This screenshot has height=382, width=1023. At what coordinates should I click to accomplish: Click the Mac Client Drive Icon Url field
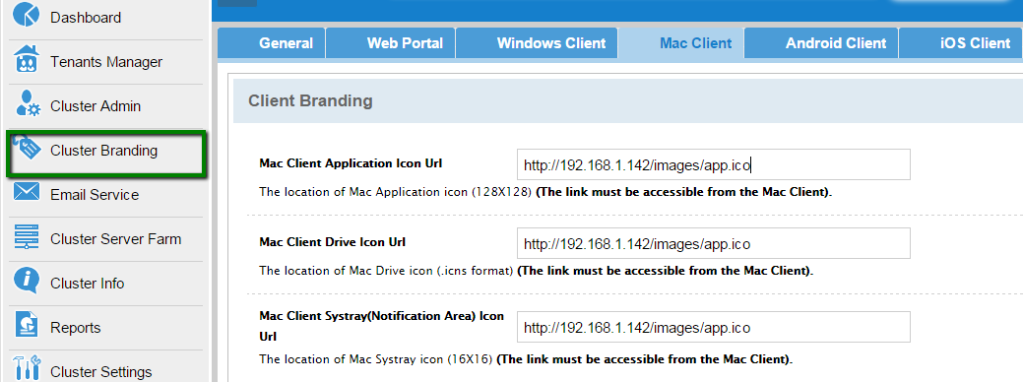(714, 243)
